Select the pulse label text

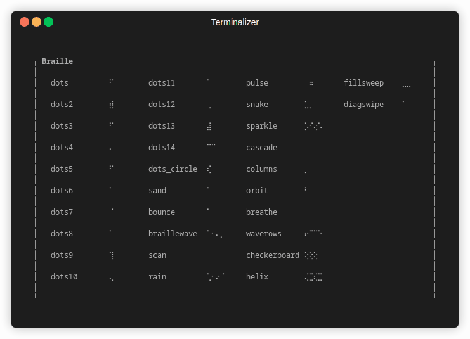[x=257, y=83]
